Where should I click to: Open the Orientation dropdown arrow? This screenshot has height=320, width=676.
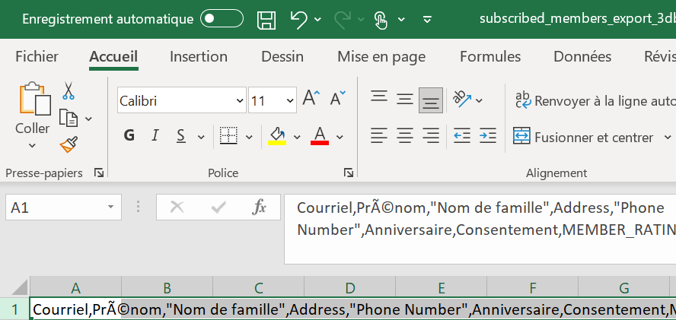click(x=479, y=101)
